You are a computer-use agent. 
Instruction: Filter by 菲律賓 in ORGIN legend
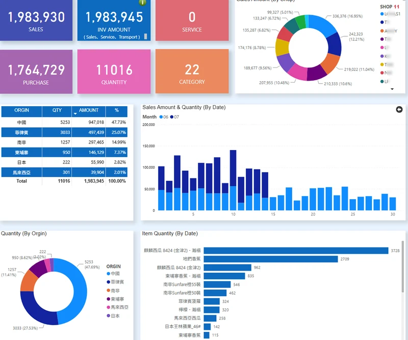pos(115,282)
